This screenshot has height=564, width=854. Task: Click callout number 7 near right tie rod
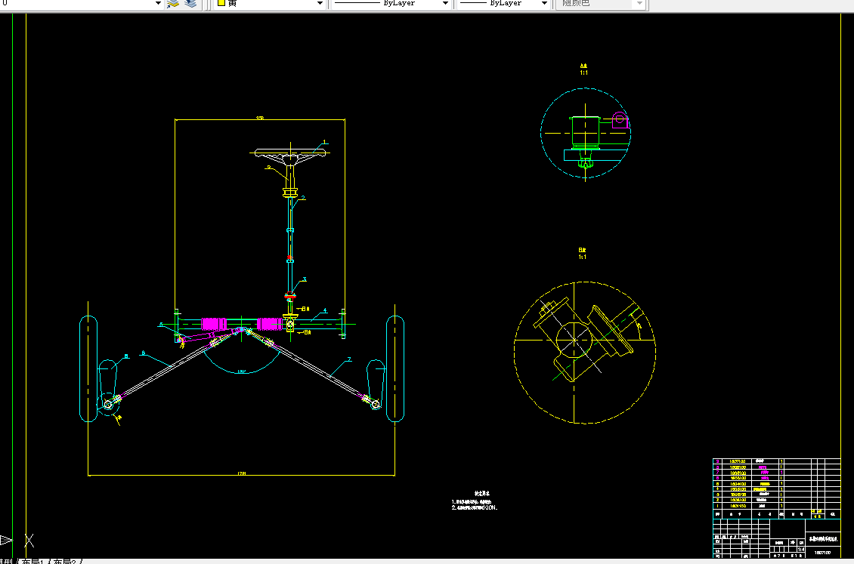pos(349,359)
